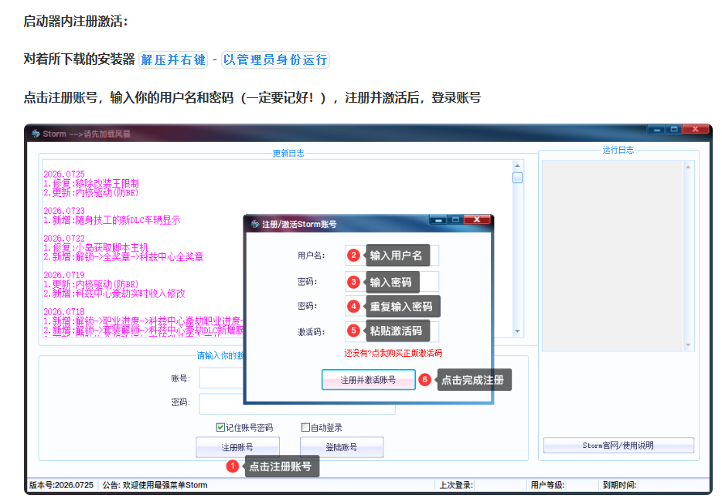The width and height of the screenshot is (722, 502).
Task: Click the 更新日志 scrollbar thumb
Action: 518,178
